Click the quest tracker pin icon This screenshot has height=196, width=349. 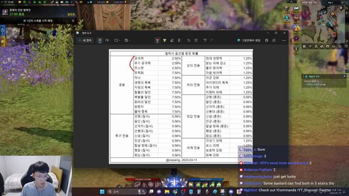(344, 76)
